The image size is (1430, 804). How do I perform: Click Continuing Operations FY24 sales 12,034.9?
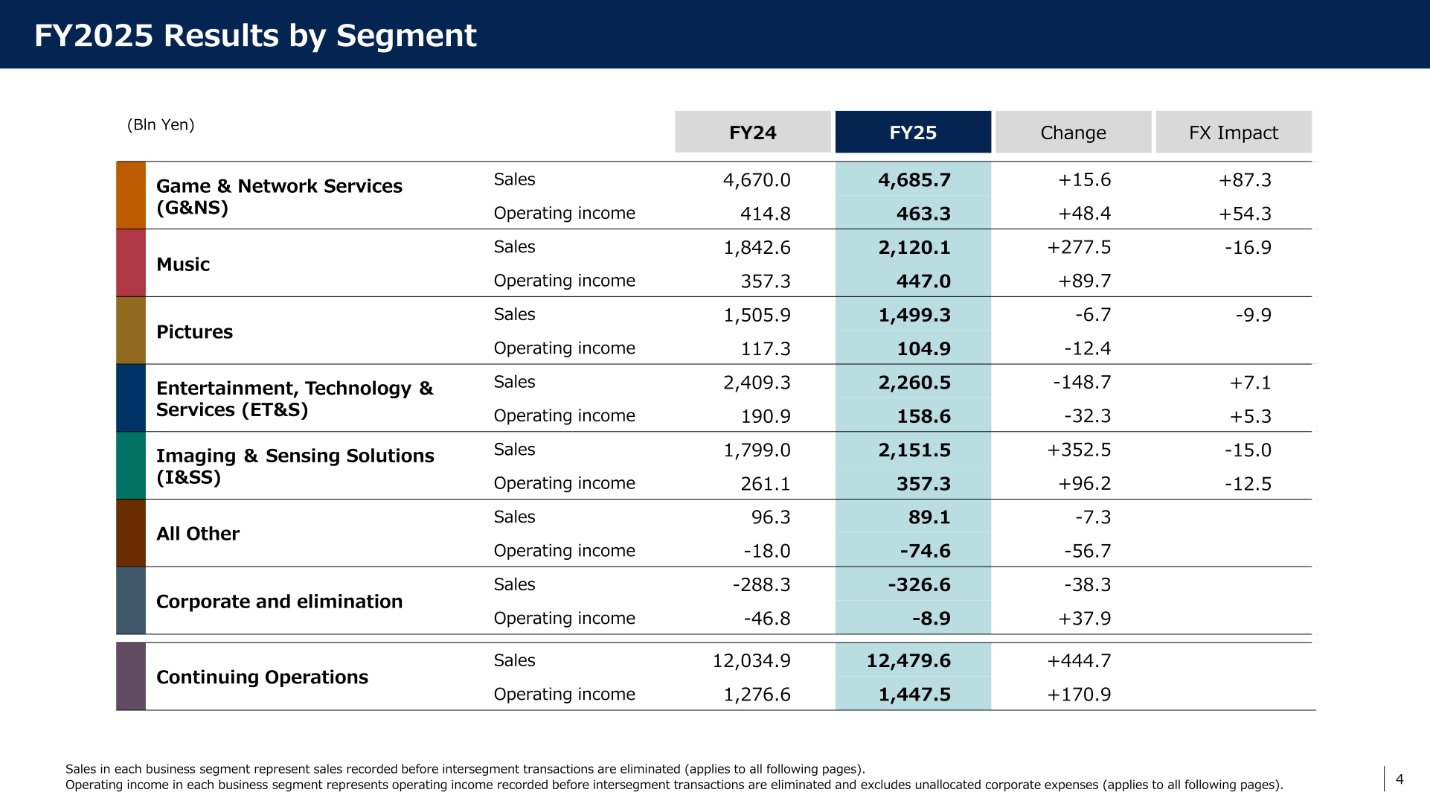point(751,661)
